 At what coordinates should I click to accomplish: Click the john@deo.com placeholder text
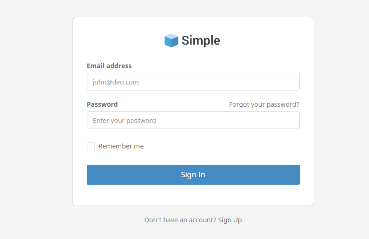tap(116, 82)
